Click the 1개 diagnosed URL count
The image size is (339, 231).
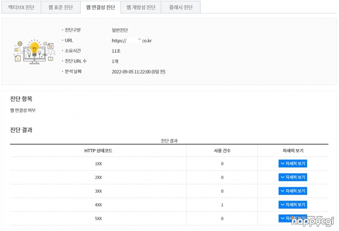tap(115, 62)
